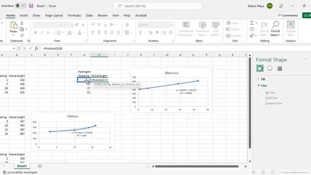Open the font name combo box
Image resolution: width=311 pixels, height=175 pixels.
tap(48, 25)
